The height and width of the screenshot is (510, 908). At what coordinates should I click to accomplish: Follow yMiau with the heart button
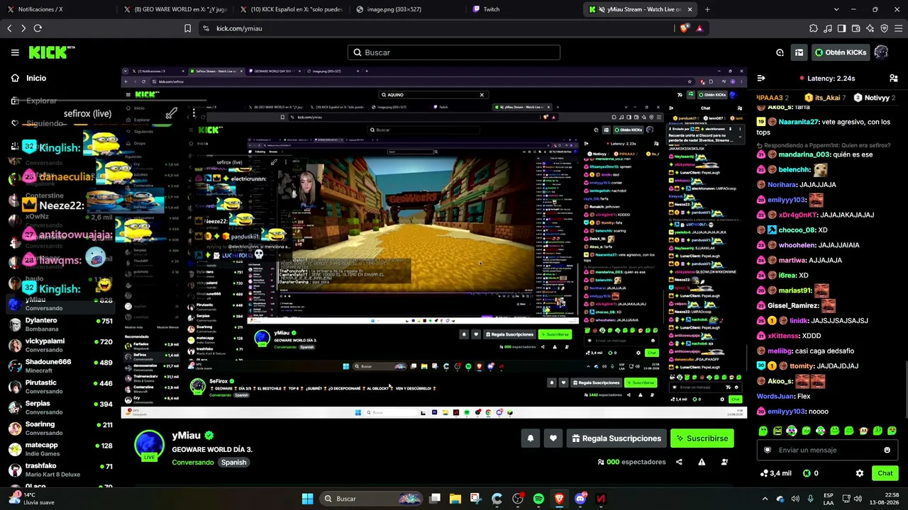click(553, 438)
